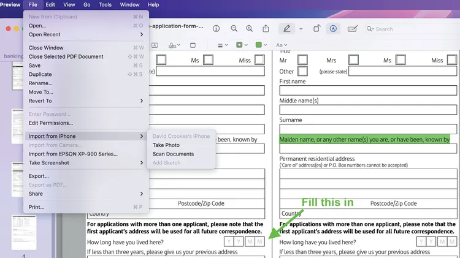
Task: Expand the Open Recent submenu
Action: click(x=86, y=34)
